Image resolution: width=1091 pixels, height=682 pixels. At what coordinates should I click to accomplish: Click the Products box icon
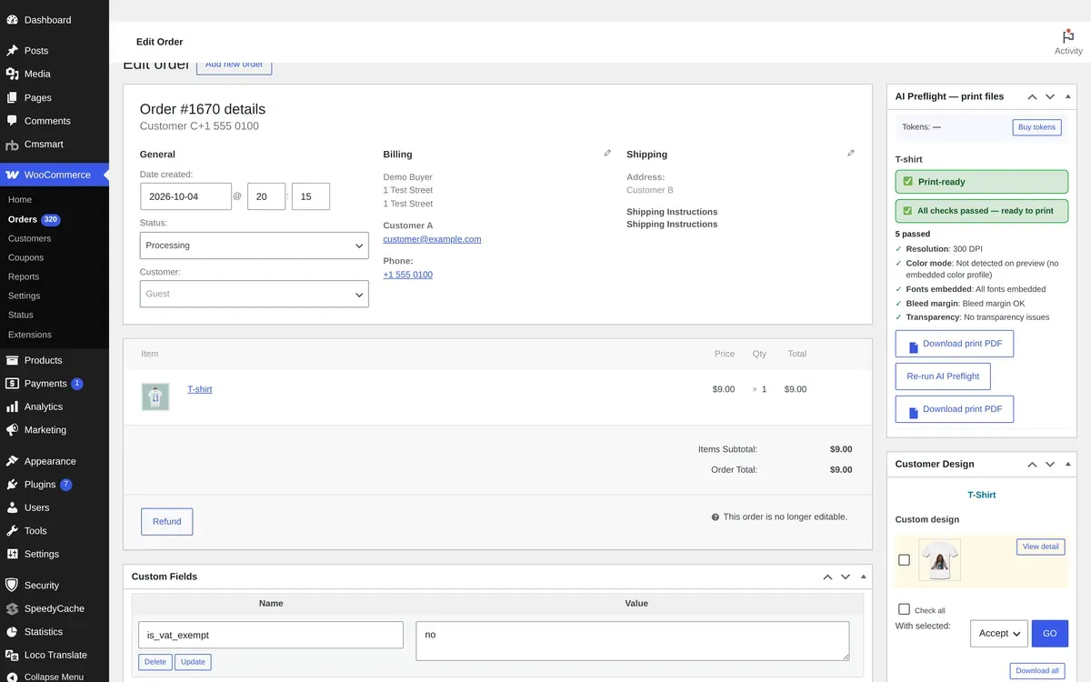click(12, 360)
